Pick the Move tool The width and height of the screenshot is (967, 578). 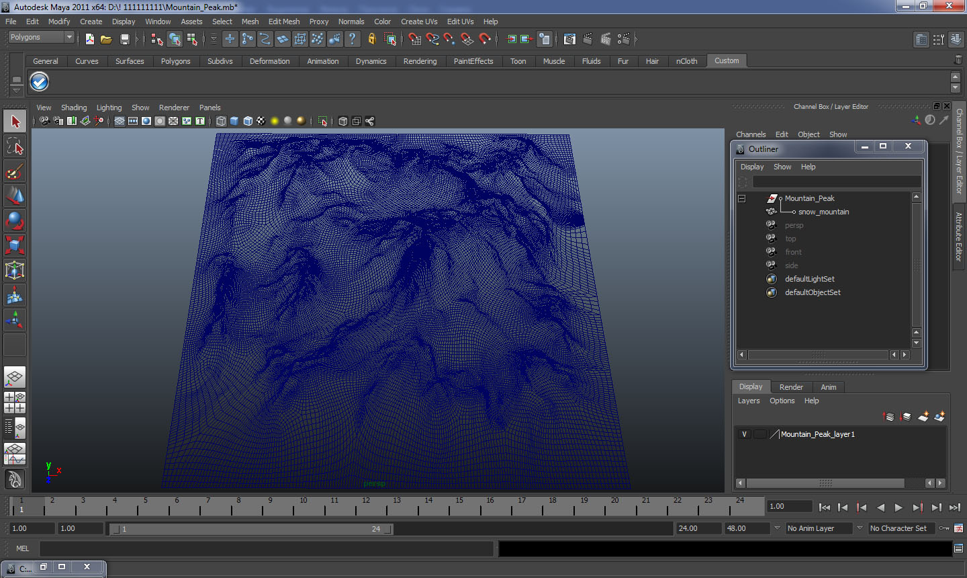15,196
